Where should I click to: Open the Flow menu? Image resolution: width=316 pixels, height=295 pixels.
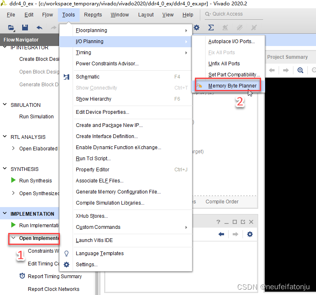coord(48,15)
